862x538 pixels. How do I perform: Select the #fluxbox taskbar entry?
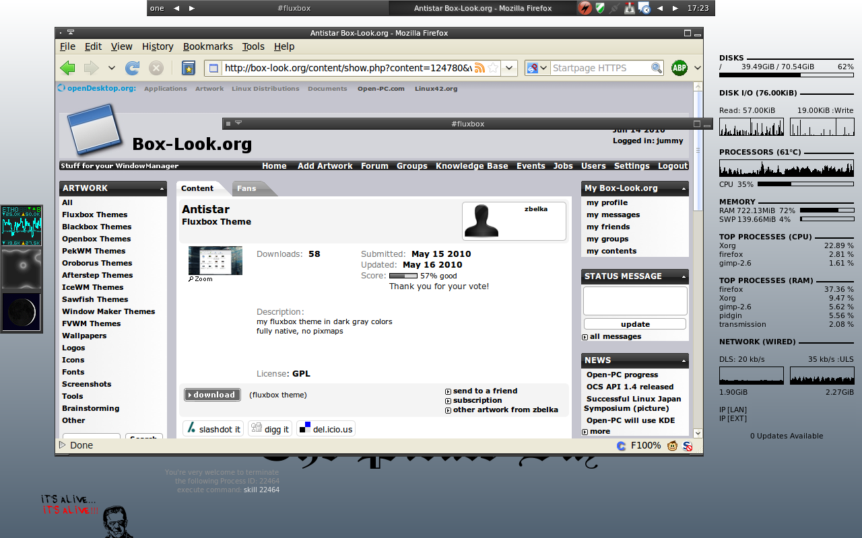click(296, 8)
